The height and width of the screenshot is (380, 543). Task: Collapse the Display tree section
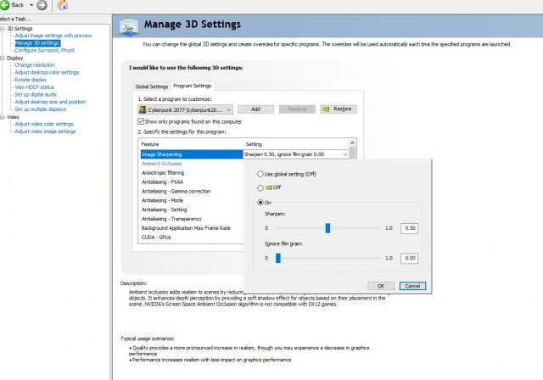point(3,58)
